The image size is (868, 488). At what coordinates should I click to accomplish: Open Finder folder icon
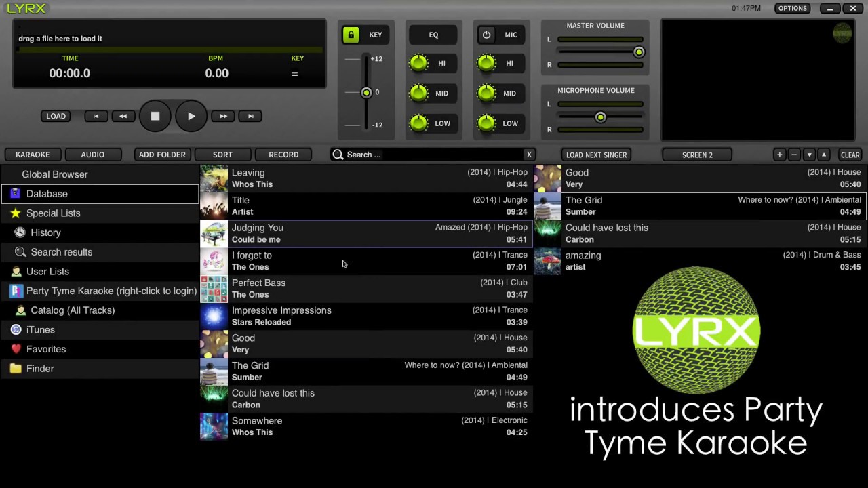pos(16,369)
